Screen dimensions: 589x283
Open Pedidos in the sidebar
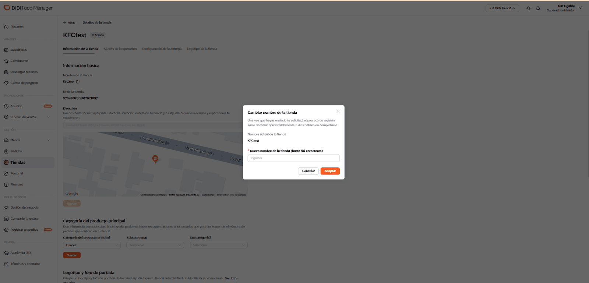tap(16, 151)
